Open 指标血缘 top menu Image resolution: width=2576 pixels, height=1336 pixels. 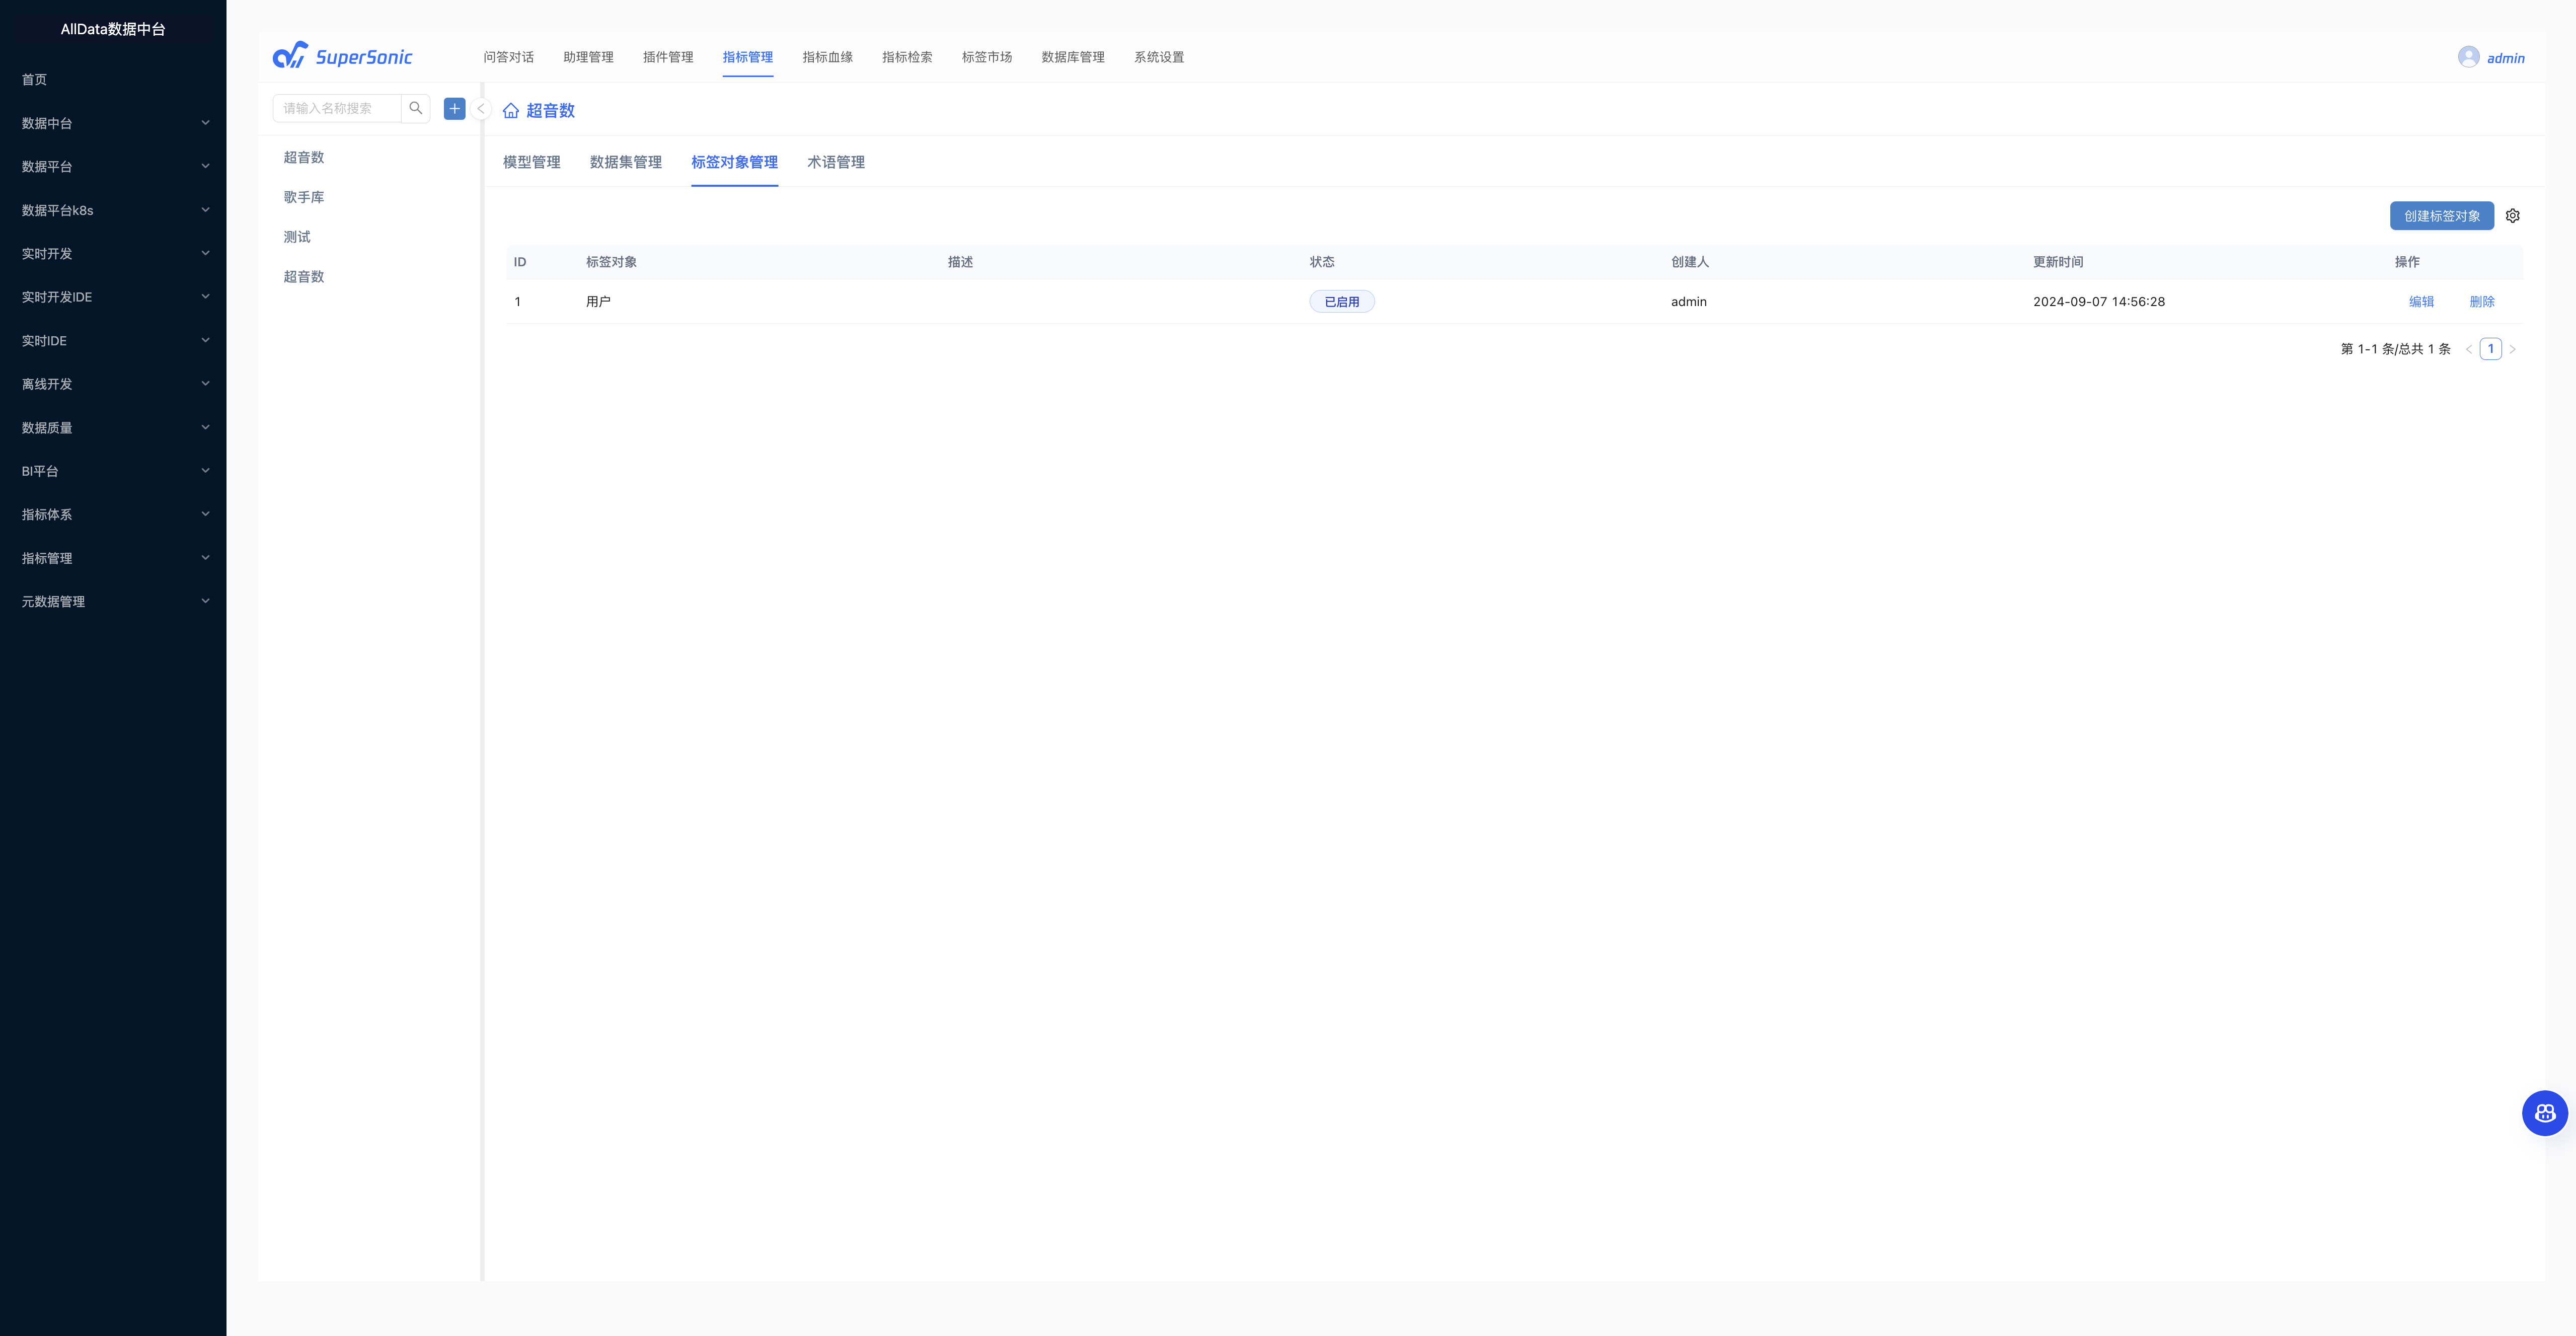(x=828, y=57)
